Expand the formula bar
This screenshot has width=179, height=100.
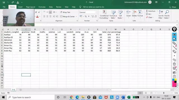click(x=177, y=25)
